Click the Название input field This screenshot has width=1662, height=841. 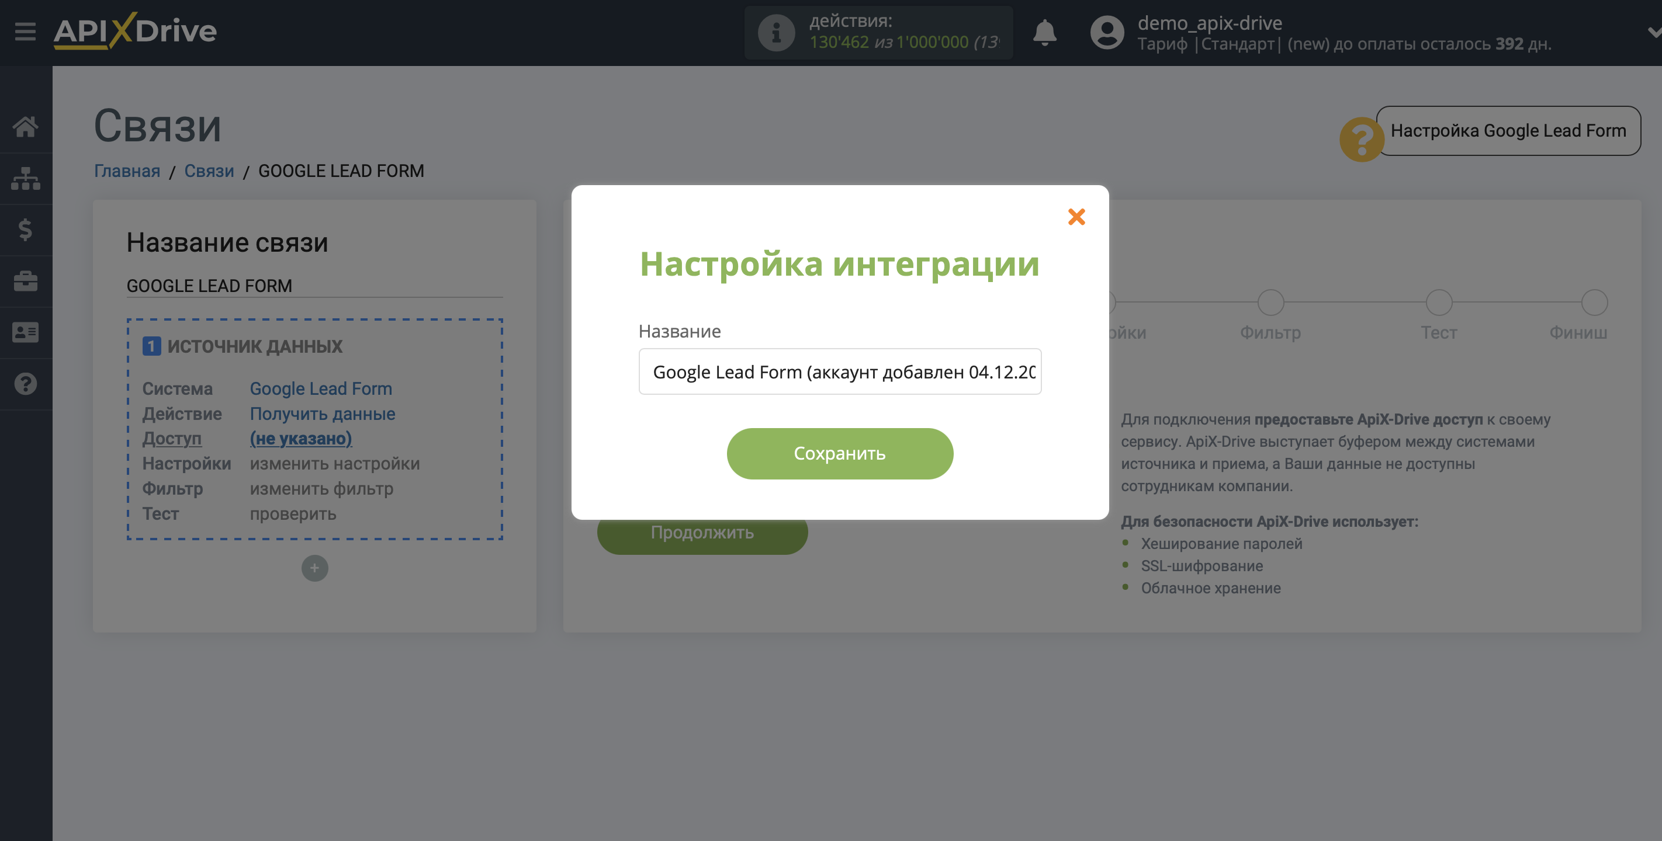pyautogui.click(x=839, y=371)
